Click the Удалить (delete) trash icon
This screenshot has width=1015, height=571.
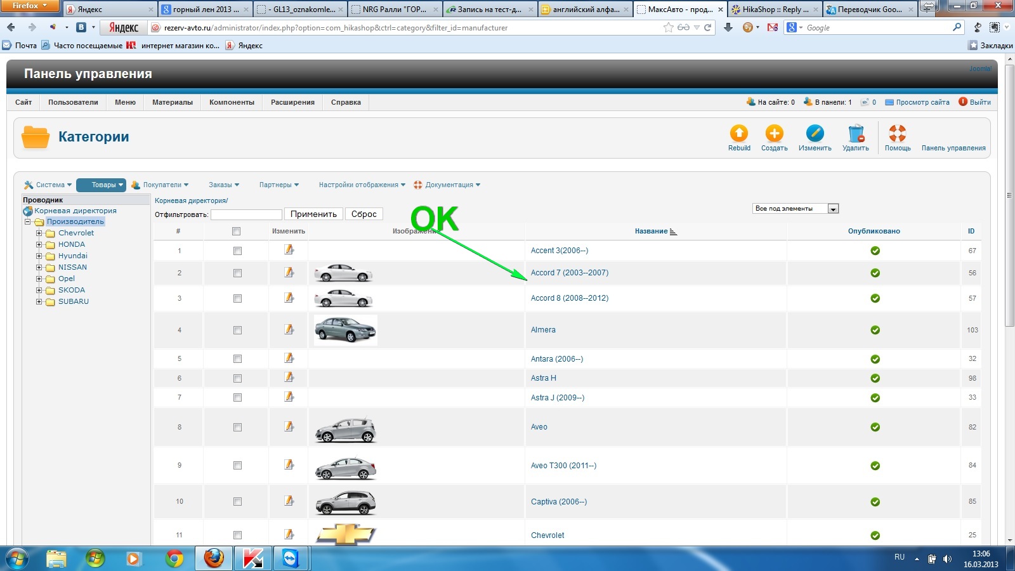tap(856, 133)
